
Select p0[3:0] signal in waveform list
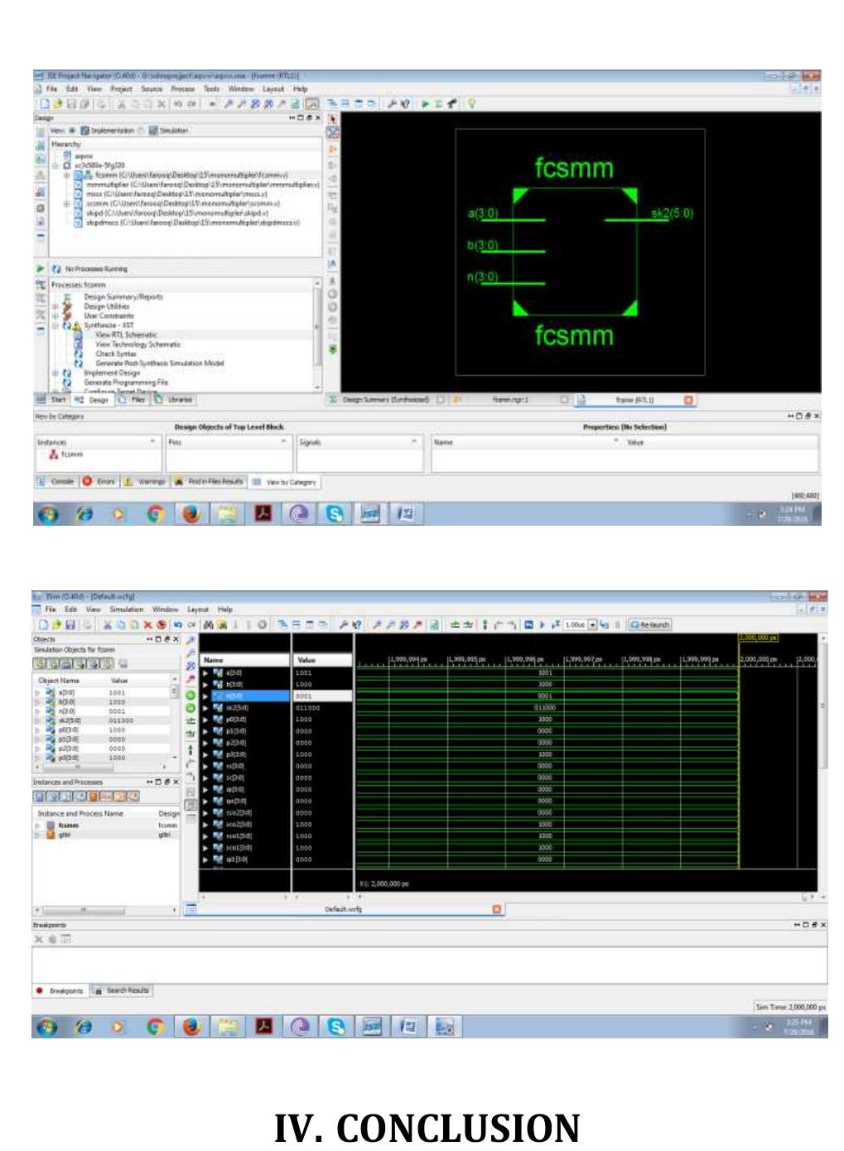pos(236,720)
